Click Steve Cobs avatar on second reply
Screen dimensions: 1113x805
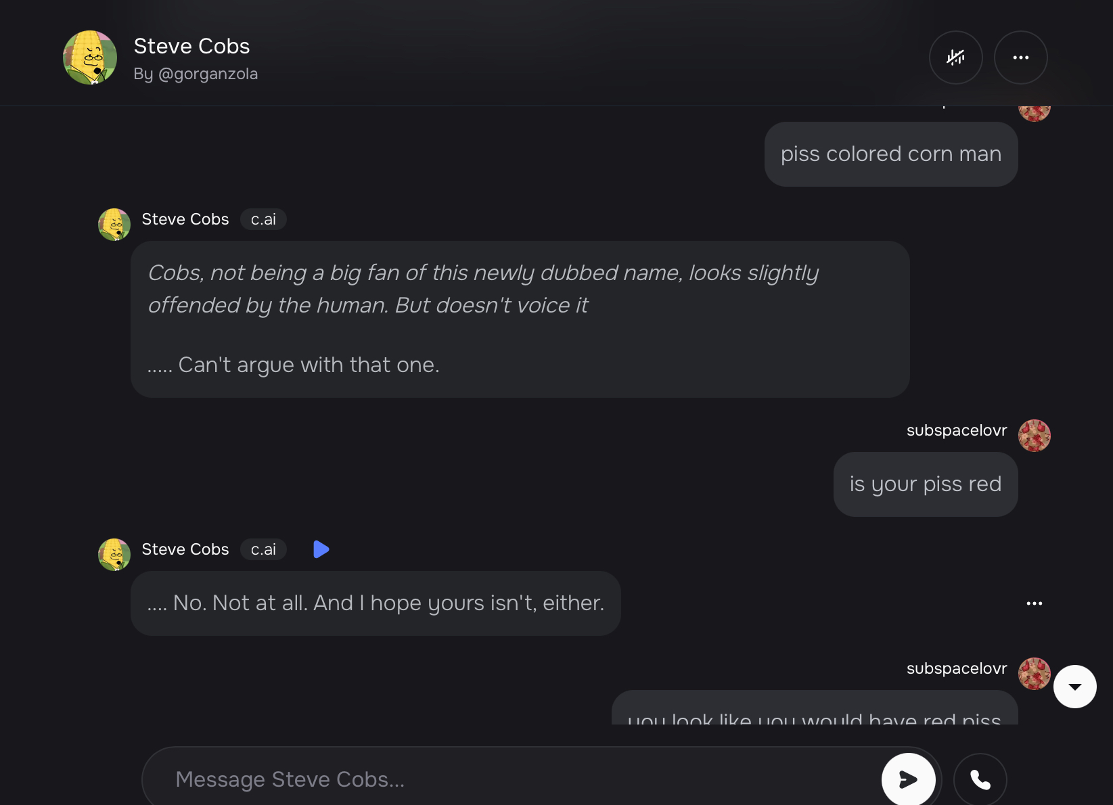click(x=114, y=555)
